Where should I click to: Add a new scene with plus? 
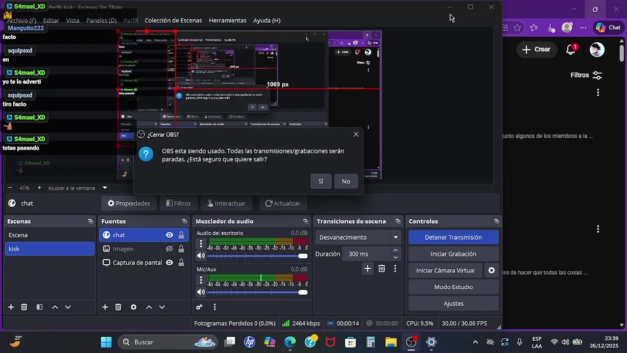(11, 307)
